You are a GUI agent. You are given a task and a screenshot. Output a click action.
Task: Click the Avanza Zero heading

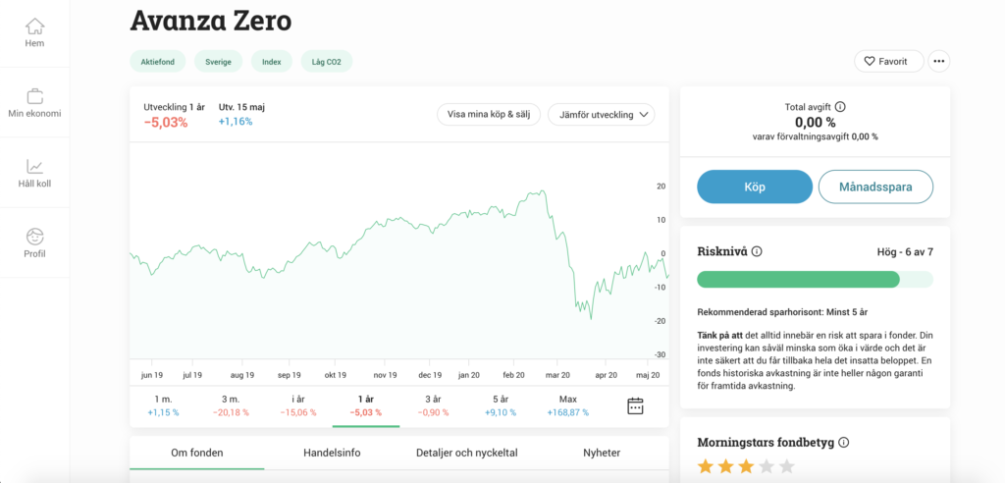coord(211,21)
